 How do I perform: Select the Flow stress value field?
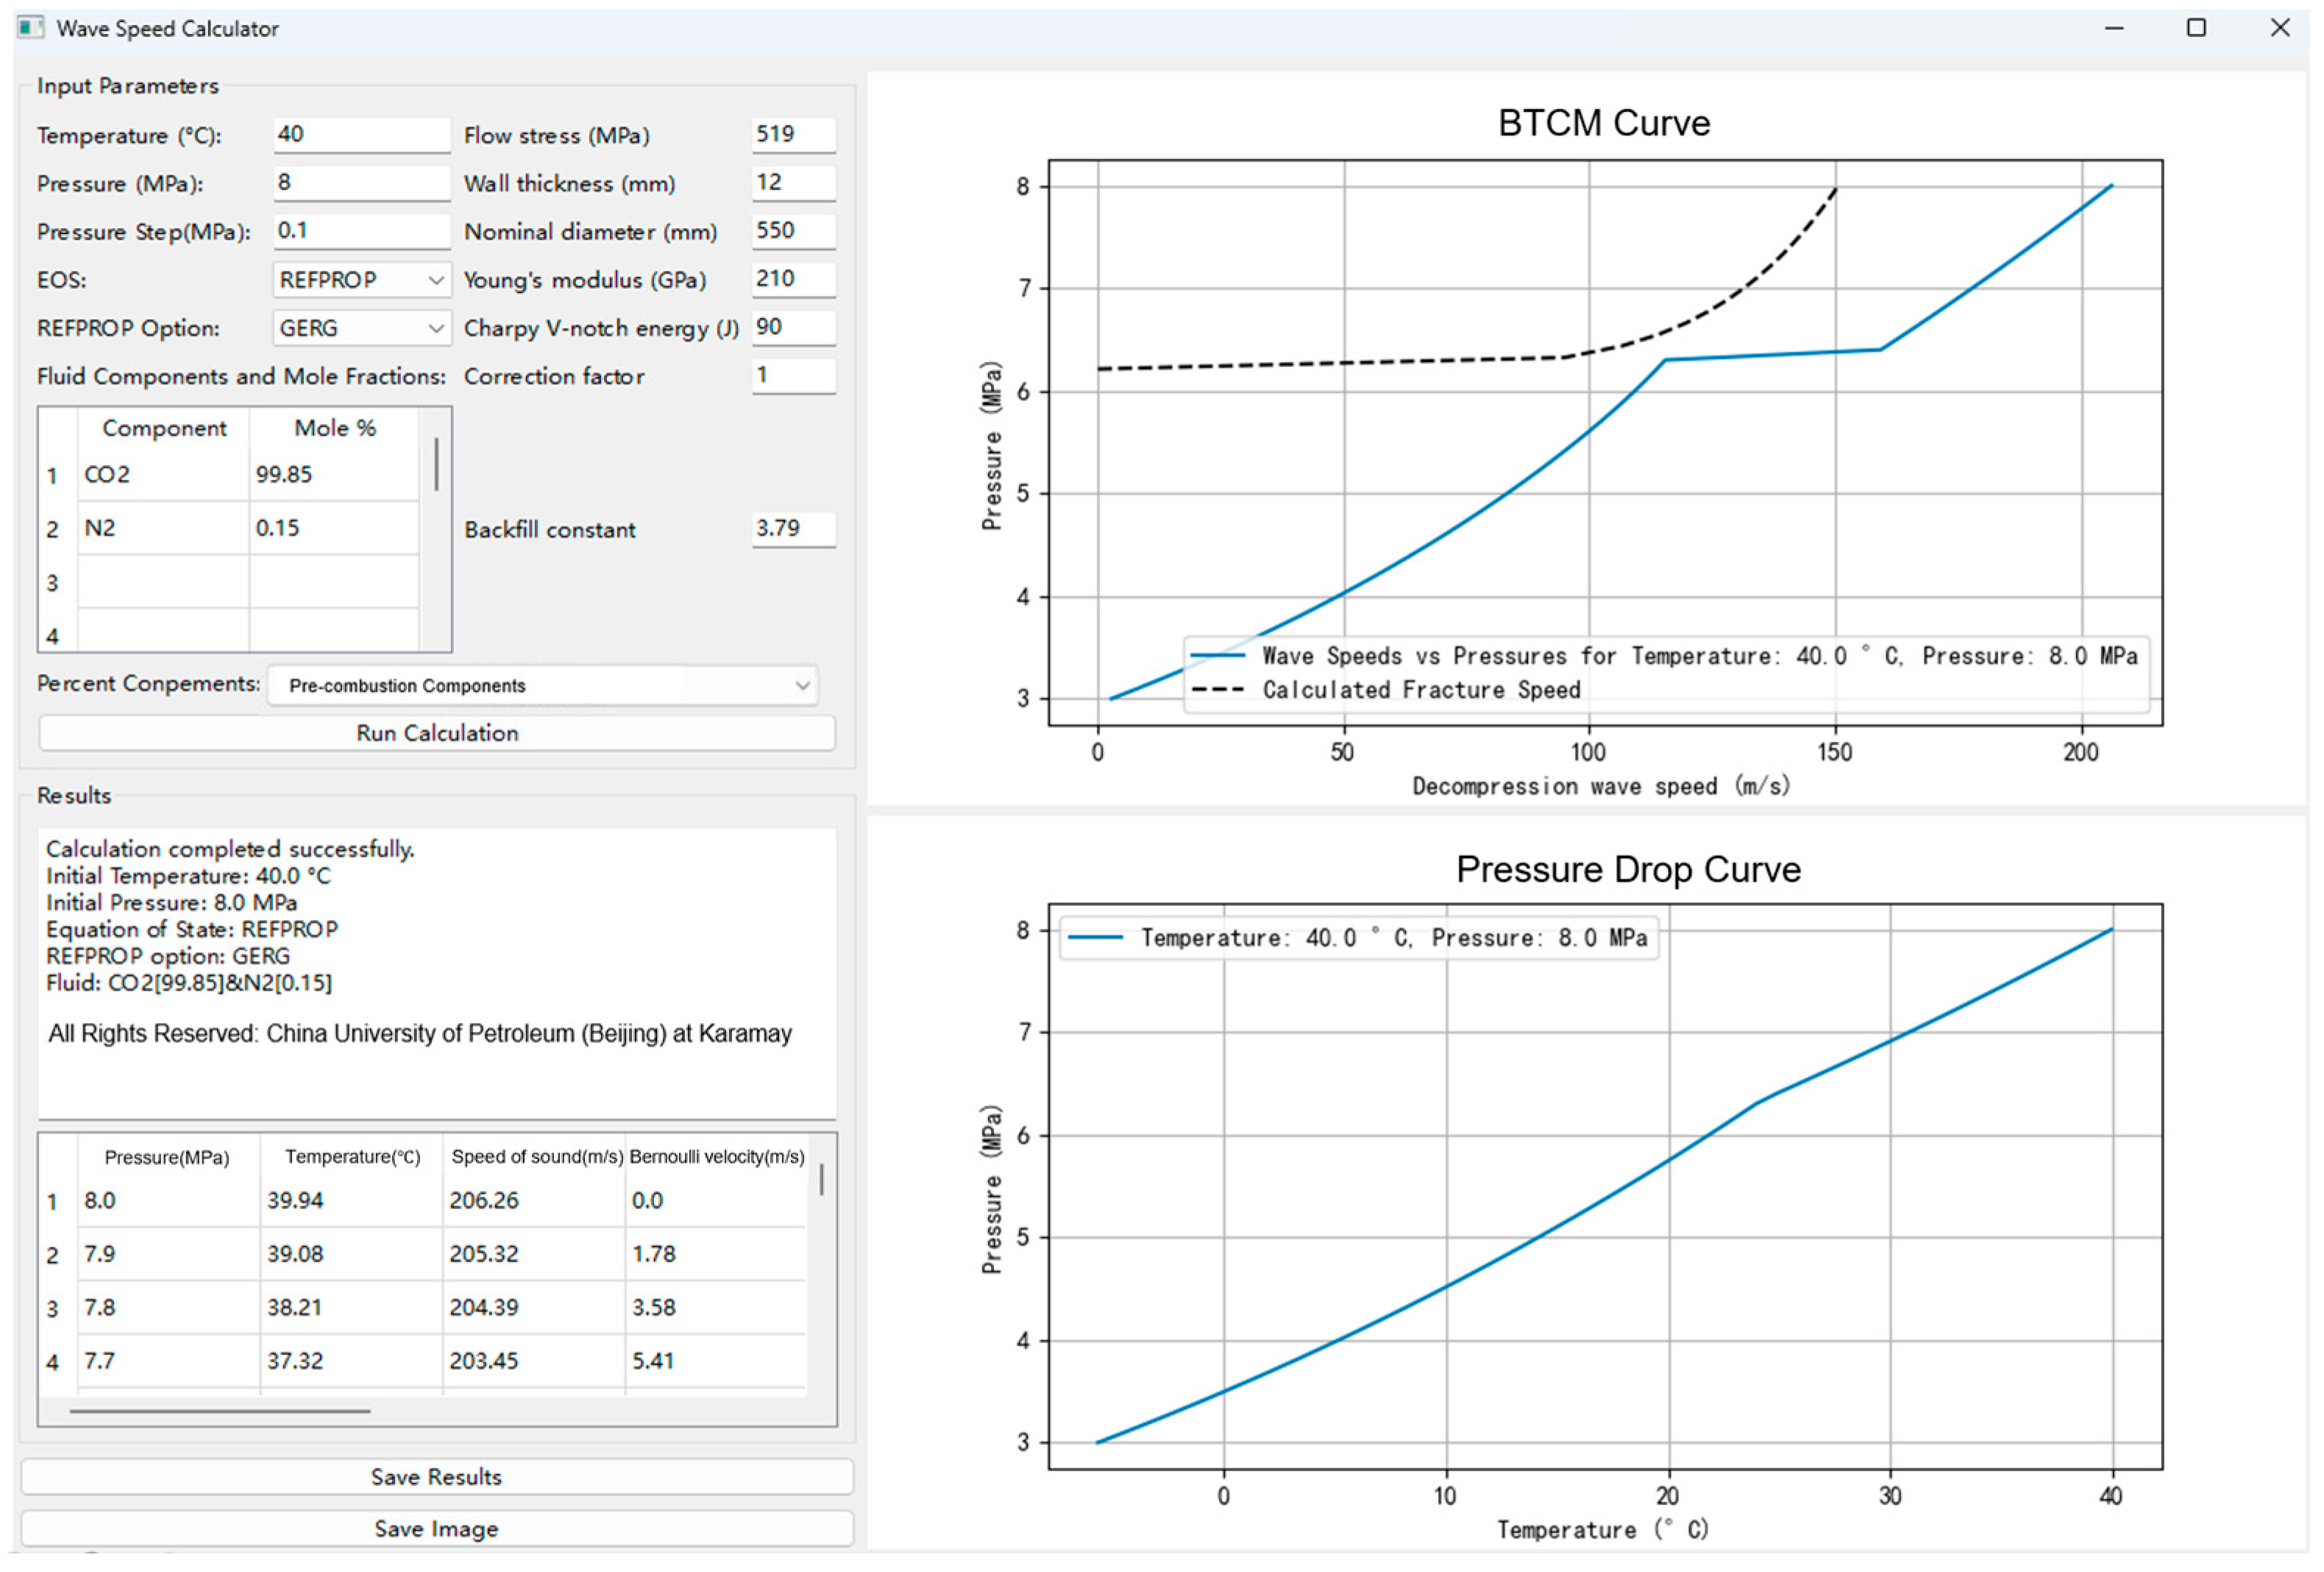coord(792,135)
